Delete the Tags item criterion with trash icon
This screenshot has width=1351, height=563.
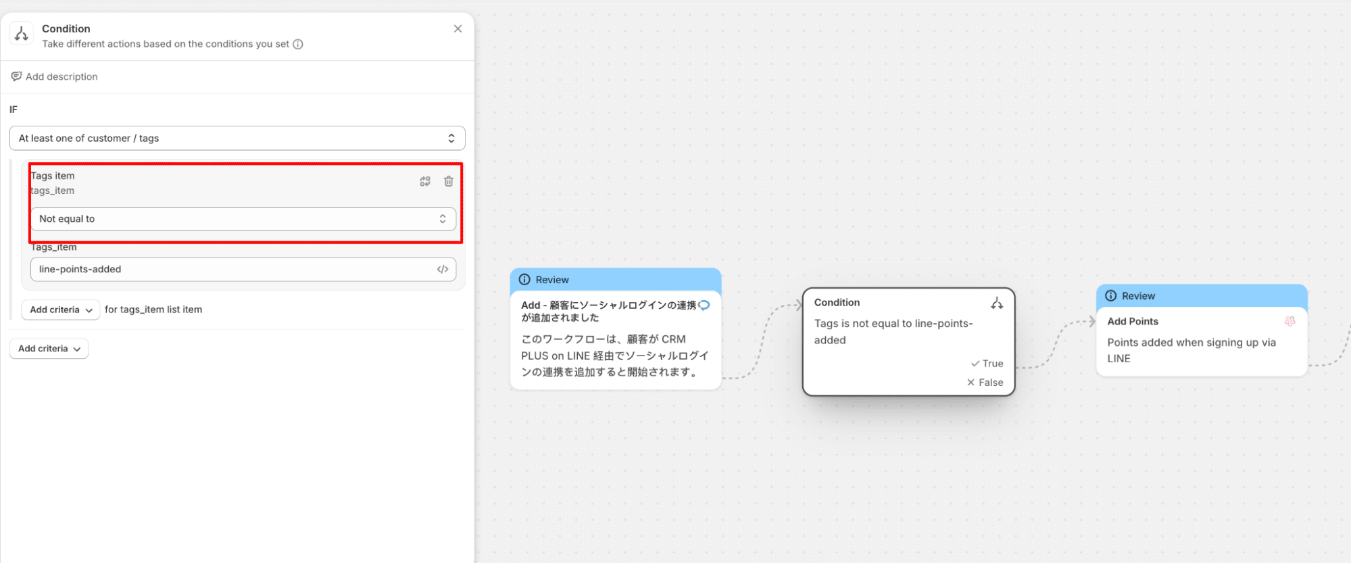448,181
